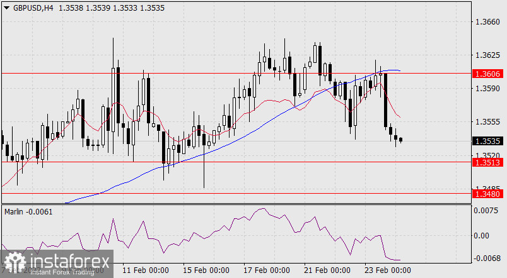Click the Marlin -0.0061 indicator label

(x=28, y=211)
